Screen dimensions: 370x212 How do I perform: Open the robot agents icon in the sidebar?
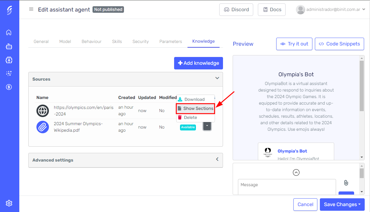[9, 46]
